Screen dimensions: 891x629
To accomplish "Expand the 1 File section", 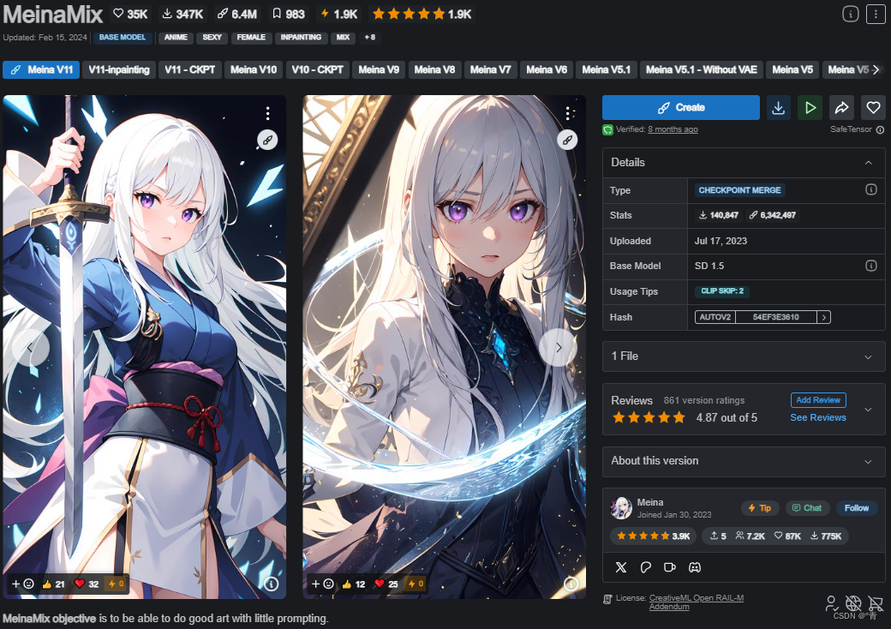I will pos(868,356).
